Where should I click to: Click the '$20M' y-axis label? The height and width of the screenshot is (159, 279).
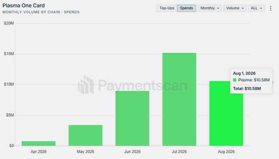pos(9,23)
